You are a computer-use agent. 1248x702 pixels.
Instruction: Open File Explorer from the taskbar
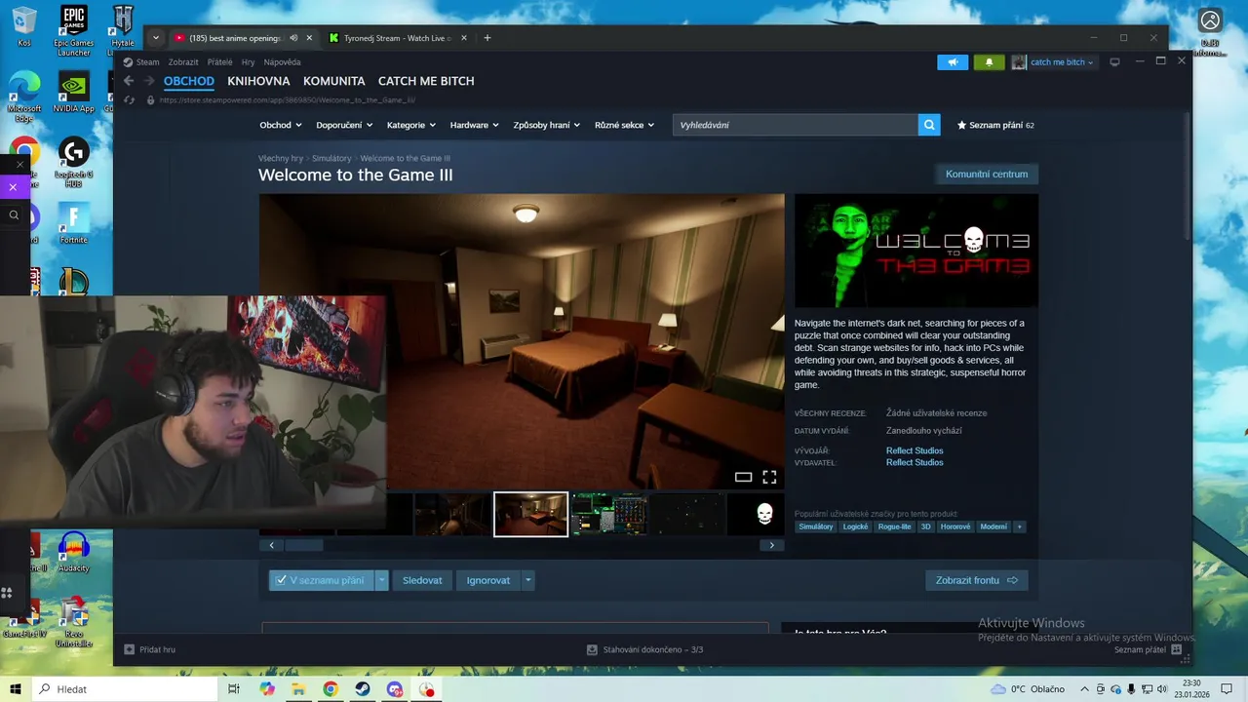(298, 689)
